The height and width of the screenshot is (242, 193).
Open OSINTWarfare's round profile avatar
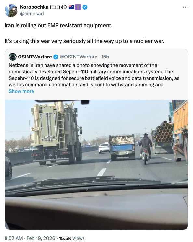click(x=13, y=57)
